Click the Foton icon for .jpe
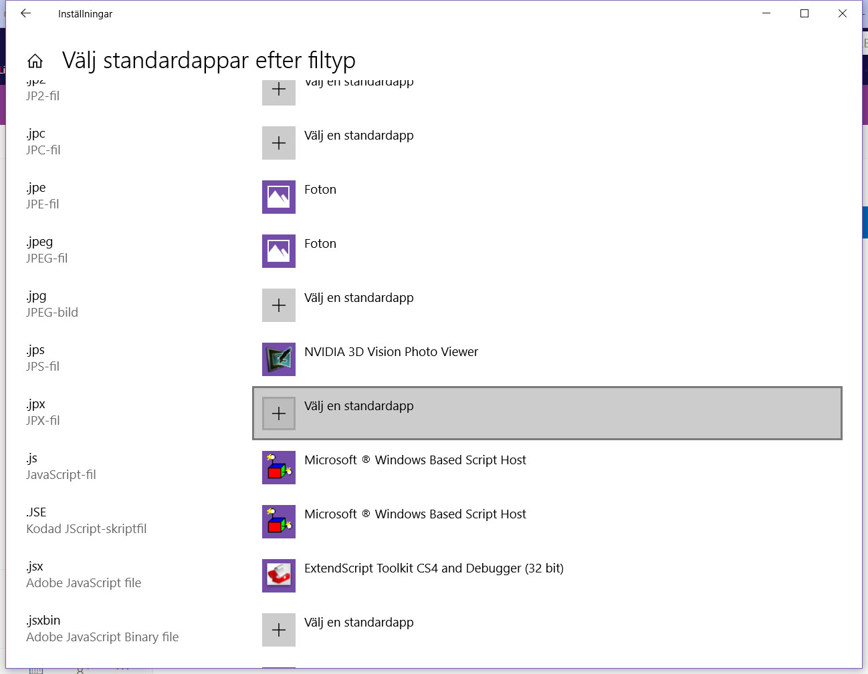Screen dimensions: 868x674 click(279, 197)
